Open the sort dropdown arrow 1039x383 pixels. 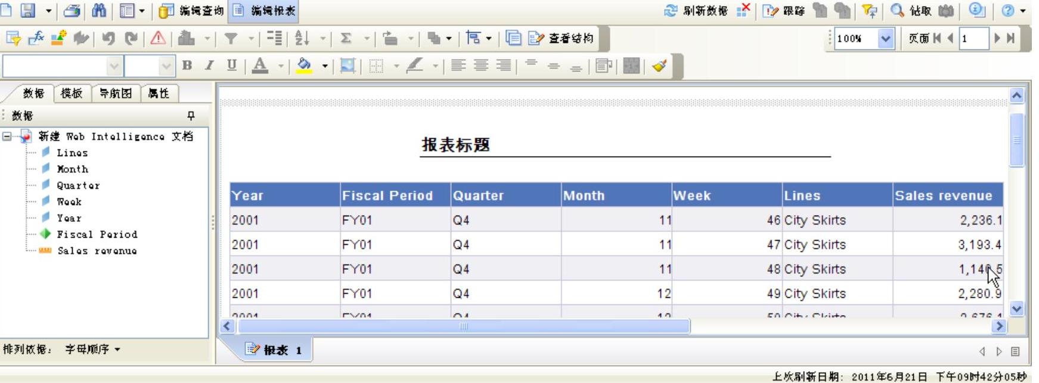click(322, 39)
